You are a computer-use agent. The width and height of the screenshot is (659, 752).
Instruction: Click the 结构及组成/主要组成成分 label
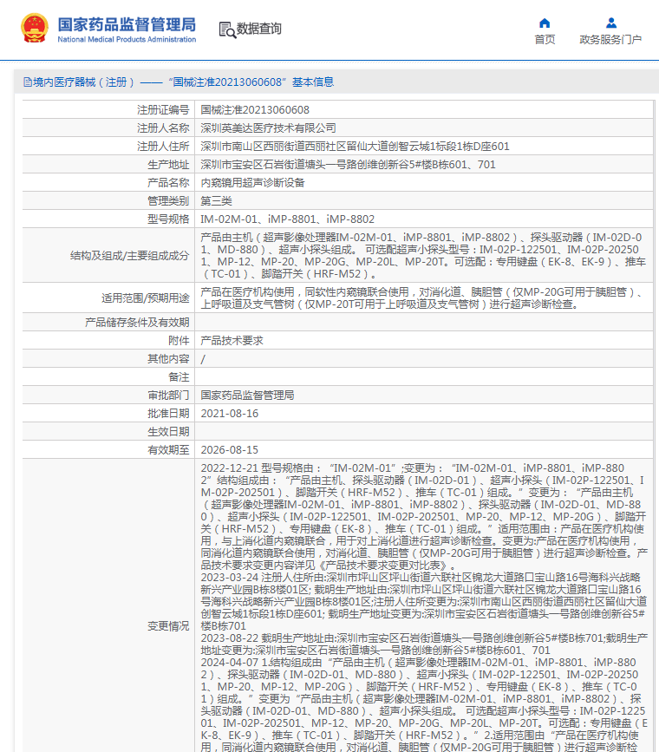(129, 256)
